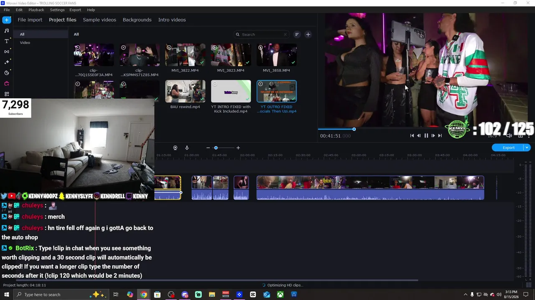
Task: Open the File menu
Action: click(x=7, y=10)
